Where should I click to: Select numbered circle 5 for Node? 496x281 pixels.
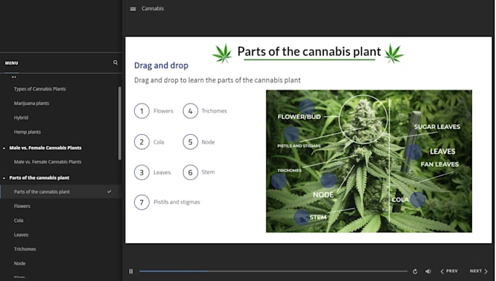pos(190,142)
